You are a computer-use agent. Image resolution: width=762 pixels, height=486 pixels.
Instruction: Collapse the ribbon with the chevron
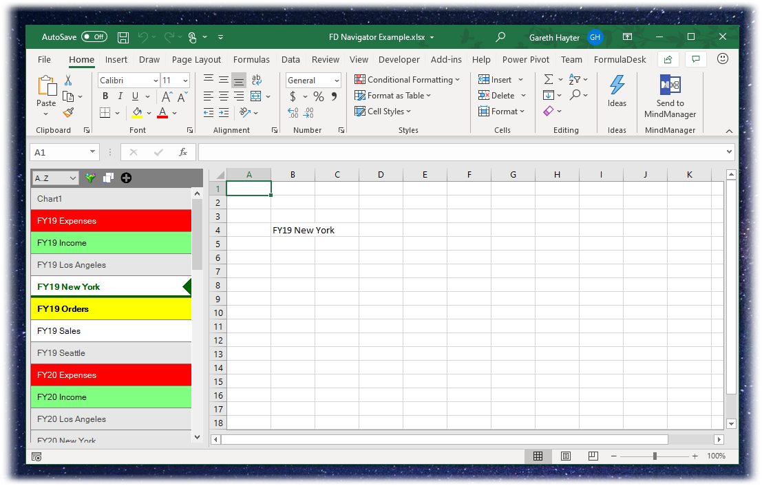729,131
